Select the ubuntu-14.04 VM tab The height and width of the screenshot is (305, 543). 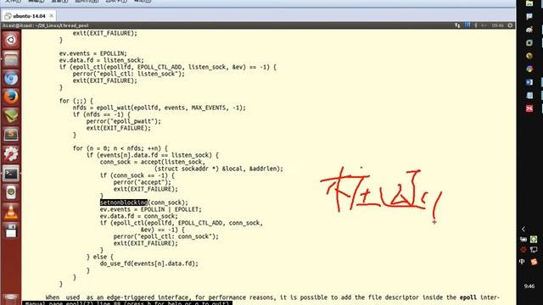(29, 16)
